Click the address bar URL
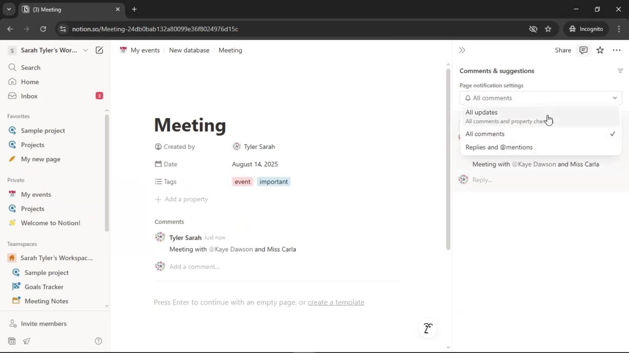The image size is (629, 353). point(155,29)
